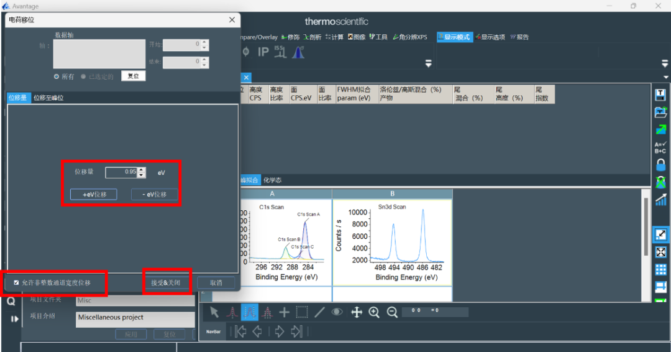Select the 已选定的 radio button

(83, 76)
